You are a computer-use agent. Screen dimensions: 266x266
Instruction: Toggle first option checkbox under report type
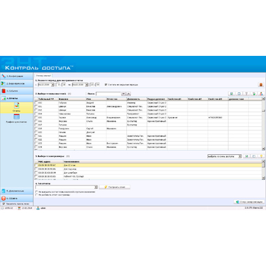37,192
